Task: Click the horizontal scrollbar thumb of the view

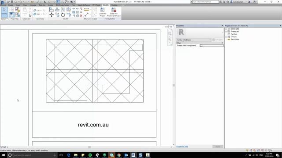Action: point(89,147)
